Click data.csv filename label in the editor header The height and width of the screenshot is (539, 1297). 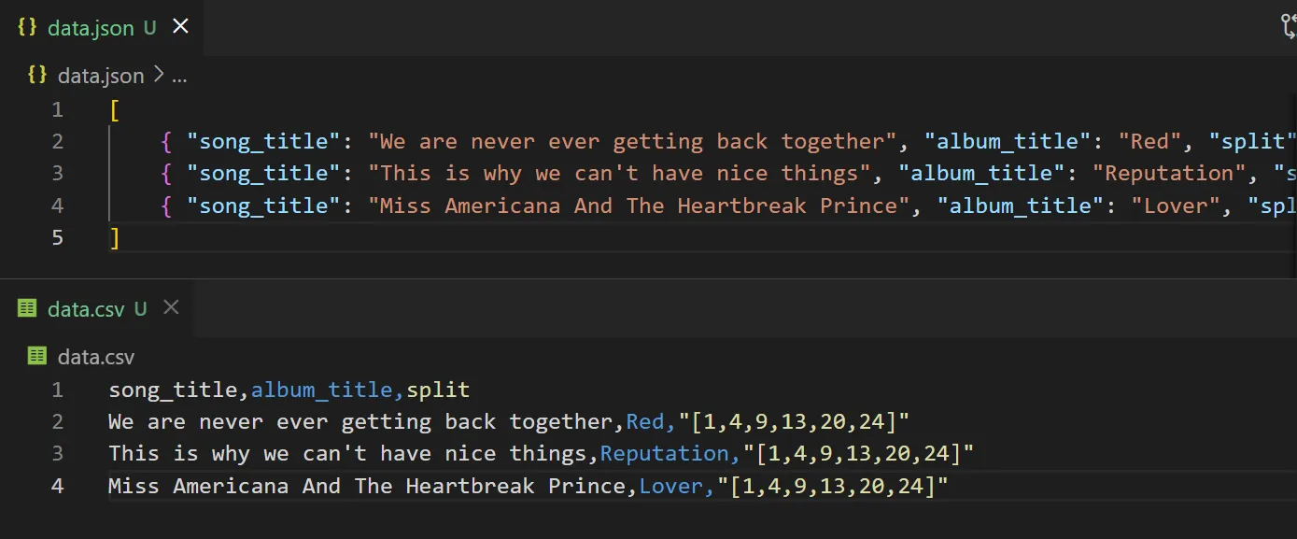[x=95, y=356]
